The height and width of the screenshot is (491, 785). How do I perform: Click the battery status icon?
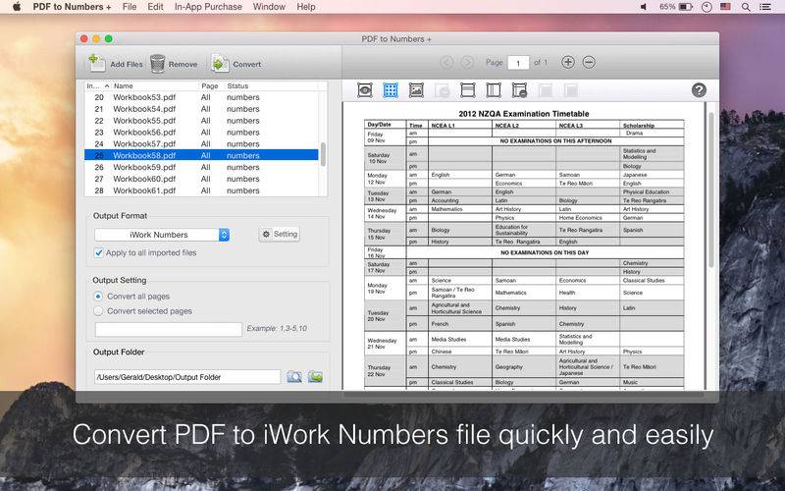(686, 7)
